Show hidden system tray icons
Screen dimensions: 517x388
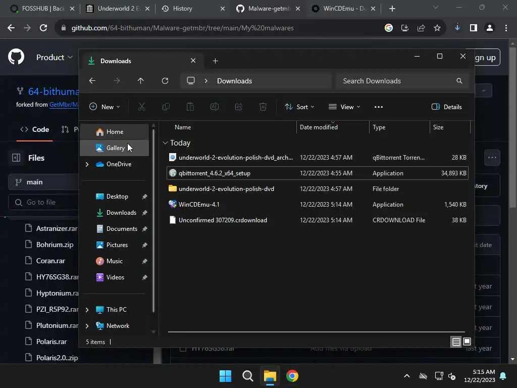coord(407,376)
